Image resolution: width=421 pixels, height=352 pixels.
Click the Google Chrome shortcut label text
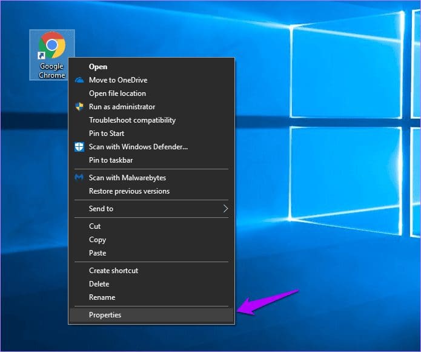tap(52, 70)
